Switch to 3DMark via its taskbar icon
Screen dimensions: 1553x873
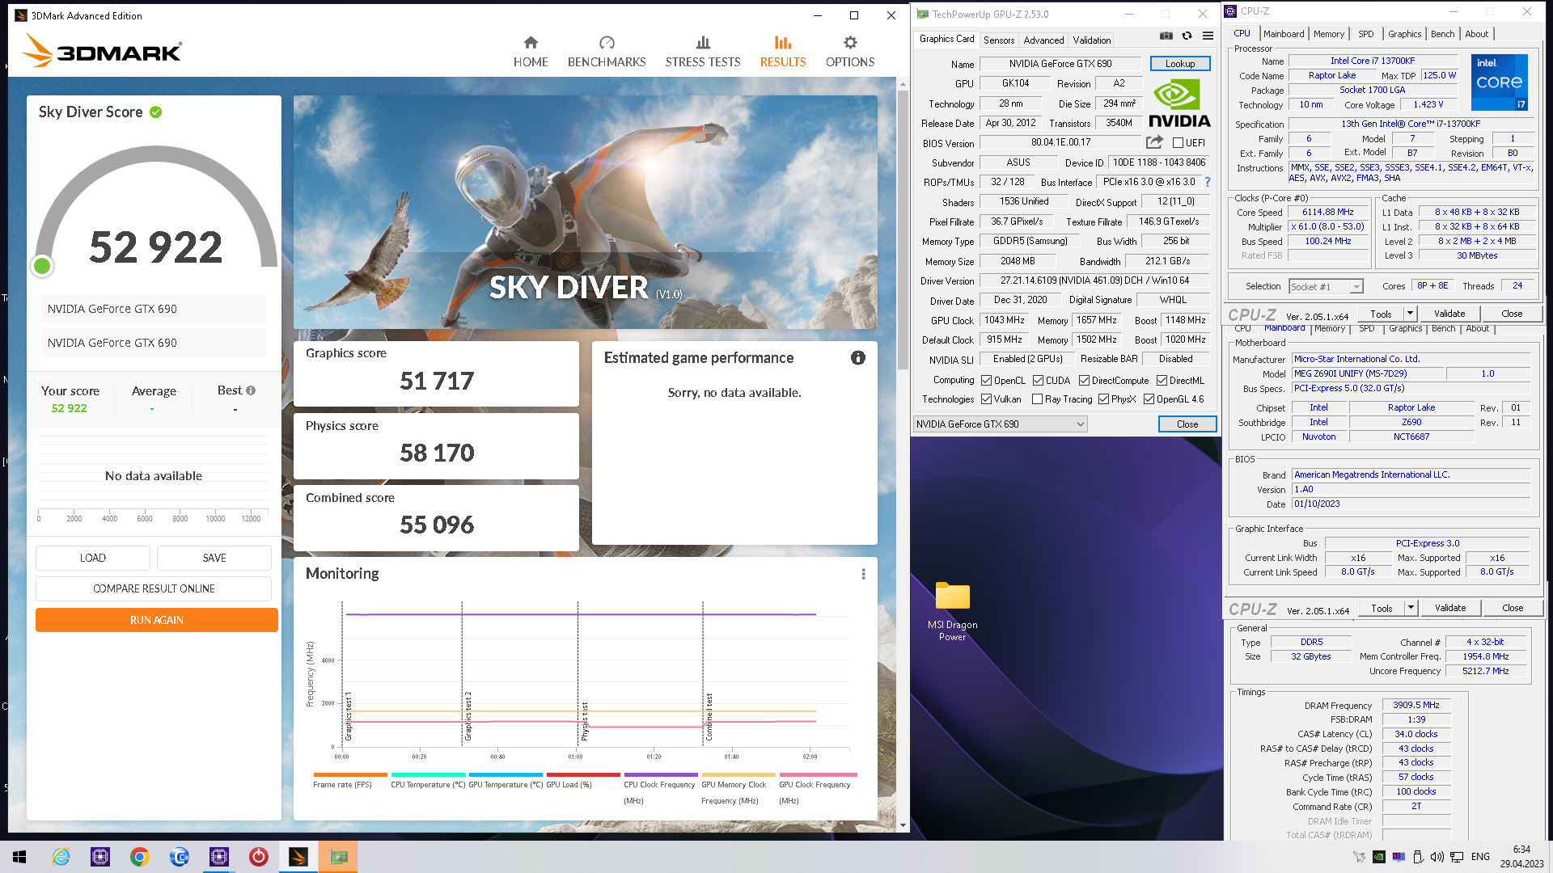click(298, 857)
